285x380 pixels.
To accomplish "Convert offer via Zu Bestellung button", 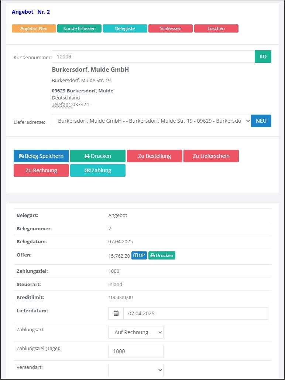I will [x=154, y=156].
